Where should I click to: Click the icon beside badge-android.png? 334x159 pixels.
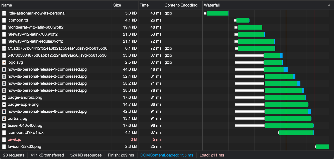pos(4,97)
